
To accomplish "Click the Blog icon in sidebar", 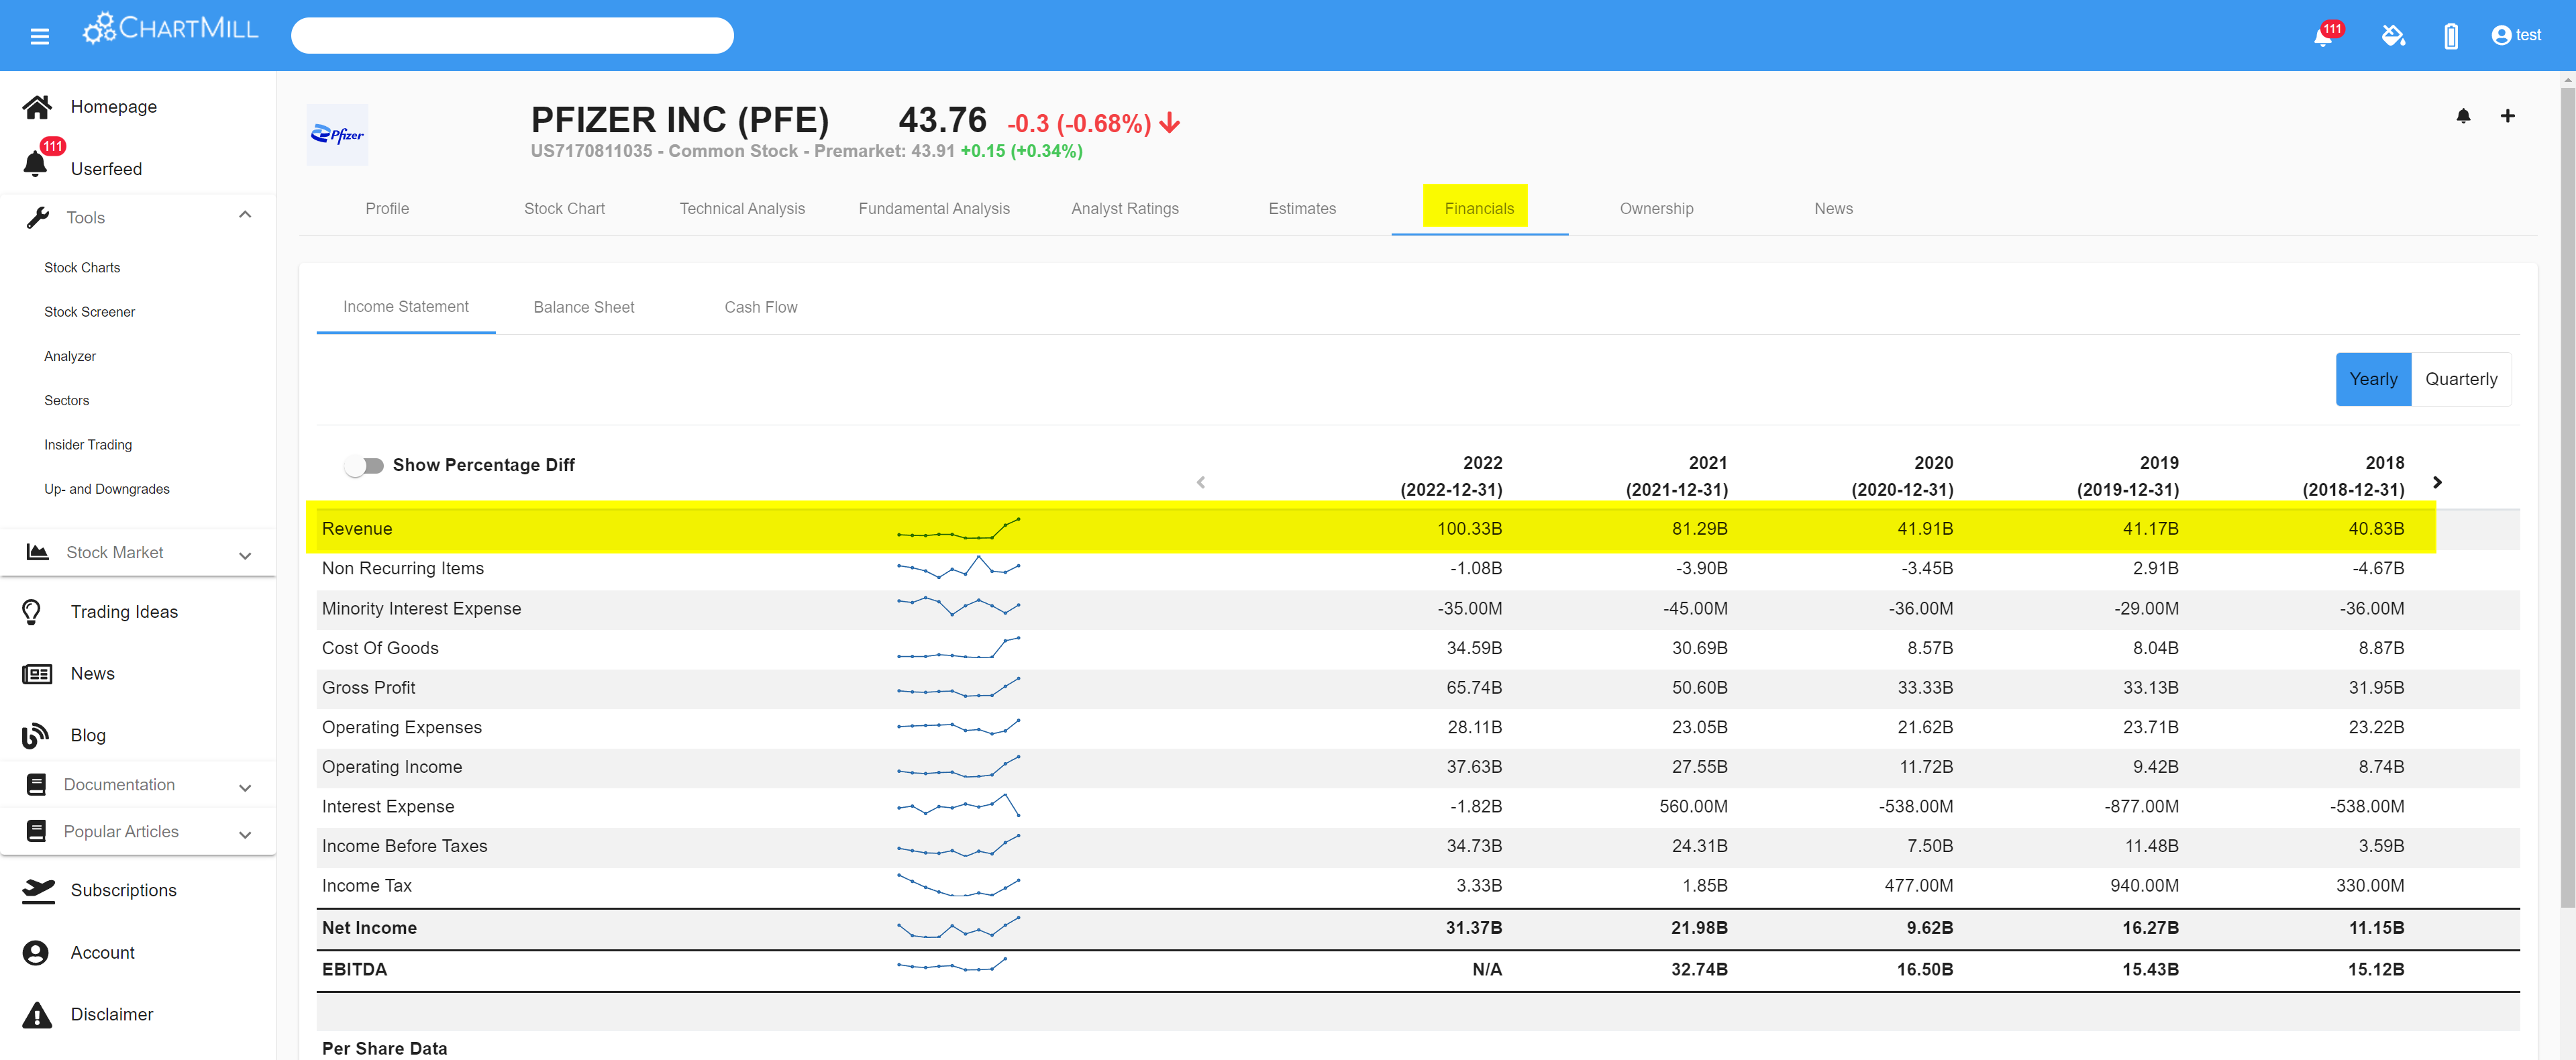I will (35, 736).
